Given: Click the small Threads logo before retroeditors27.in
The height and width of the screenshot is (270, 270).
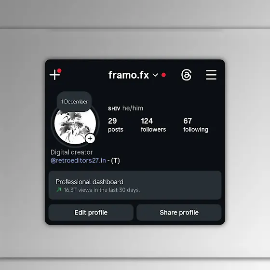Looking at the screenshot, I should [x=53, y=161].
